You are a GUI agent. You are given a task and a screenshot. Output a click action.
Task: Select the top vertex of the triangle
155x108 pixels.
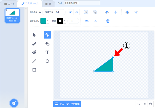(113, 57)
